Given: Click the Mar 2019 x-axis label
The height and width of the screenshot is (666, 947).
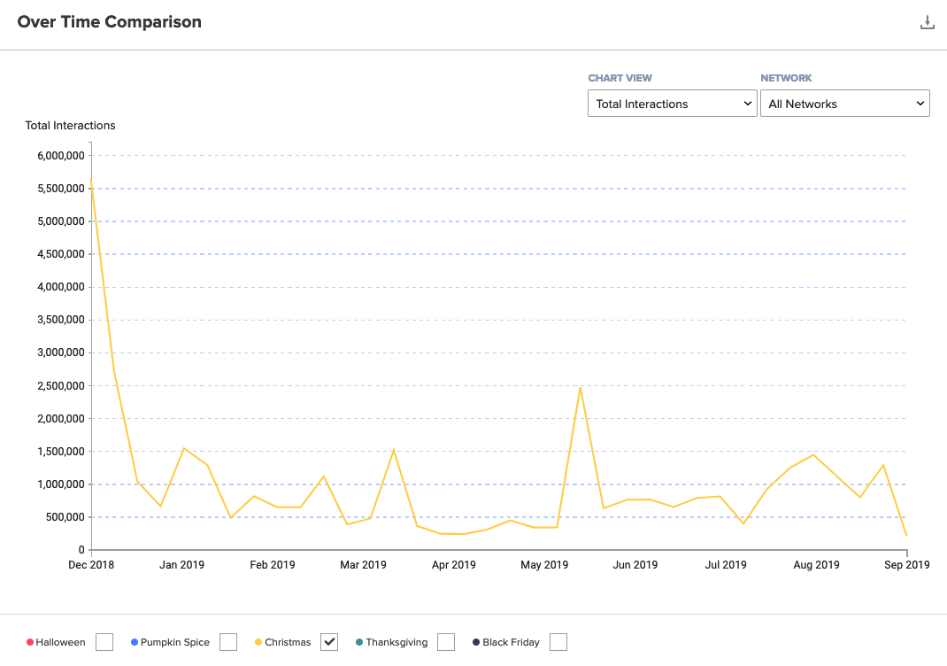Looking at the screenshot, I should click(363, 565).
